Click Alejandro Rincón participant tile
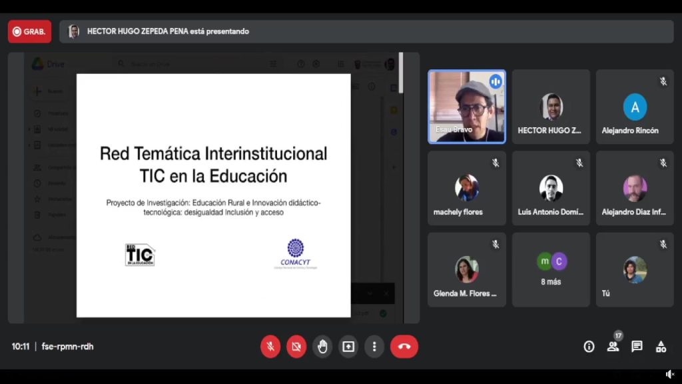This screenshot has height=384, width=682. (x=635, y=107)
